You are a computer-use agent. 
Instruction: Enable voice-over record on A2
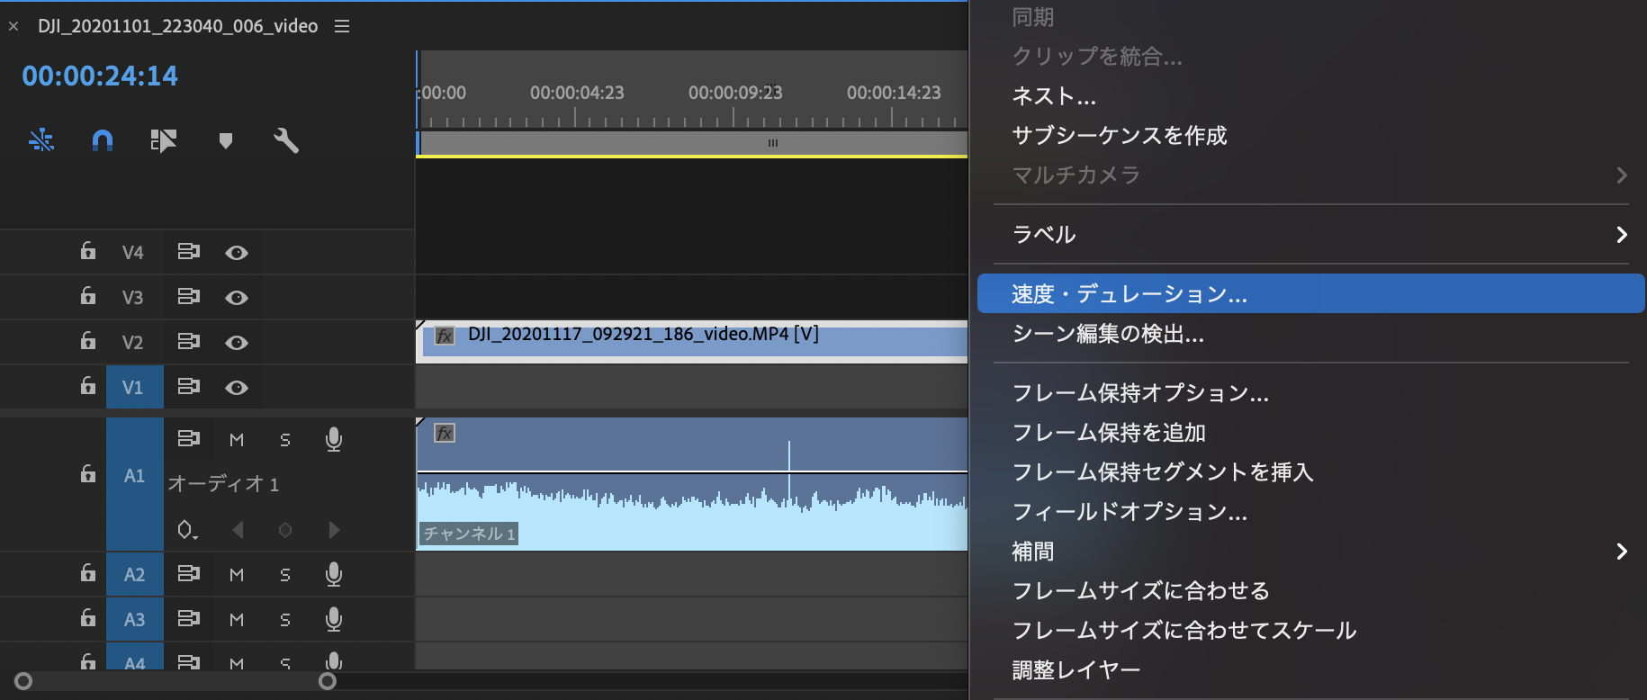(334, 574)
